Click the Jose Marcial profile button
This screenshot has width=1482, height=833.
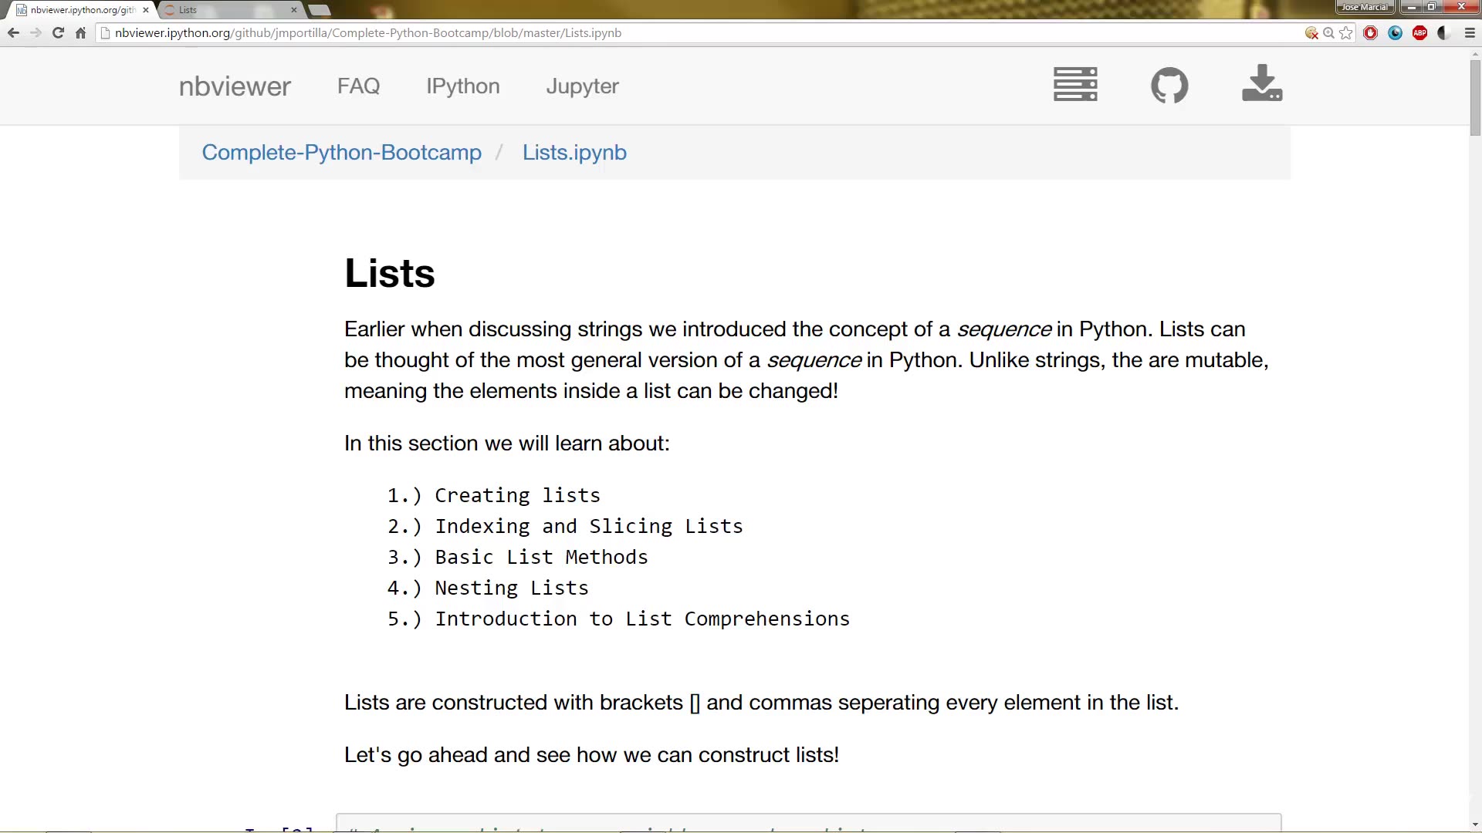tap(1365, 7)
